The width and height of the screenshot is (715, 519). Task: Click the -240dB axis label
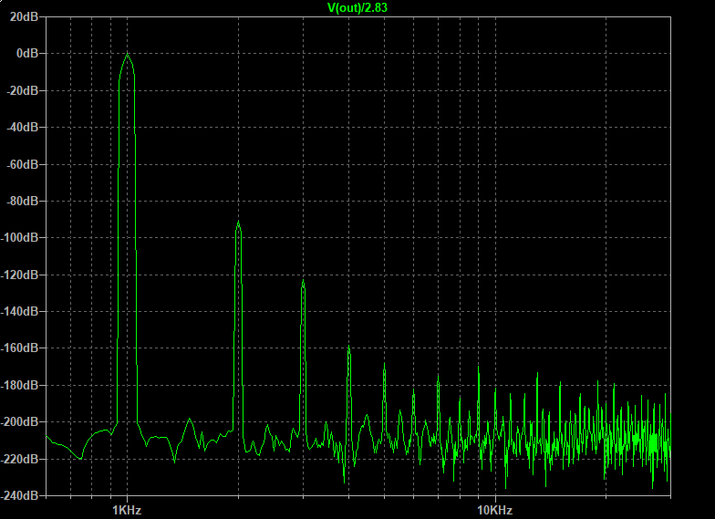[x=20, y=494]
